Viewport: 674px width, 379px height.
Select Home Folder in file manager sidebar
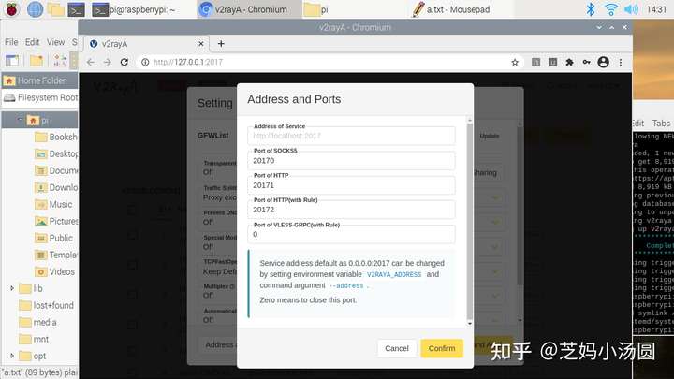point(39,80)
